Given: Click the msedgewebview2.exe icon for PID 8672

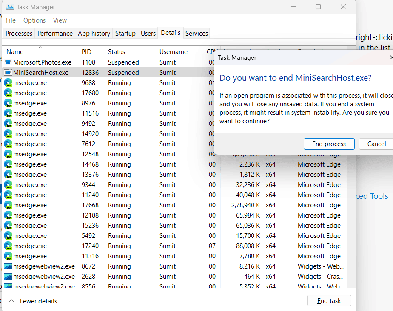Looking at the screenshot, I should 8,266.
